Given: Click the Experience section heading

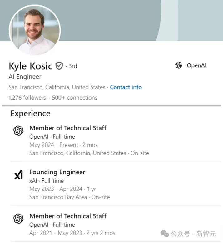Looking at the screenshot, I should [30, 114].
